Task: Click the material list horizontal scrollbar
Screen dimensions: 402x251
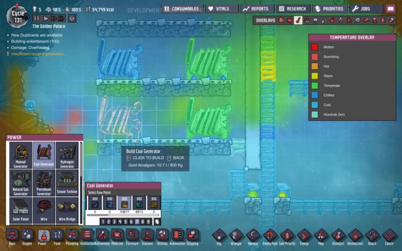Action: coord(123,215)
